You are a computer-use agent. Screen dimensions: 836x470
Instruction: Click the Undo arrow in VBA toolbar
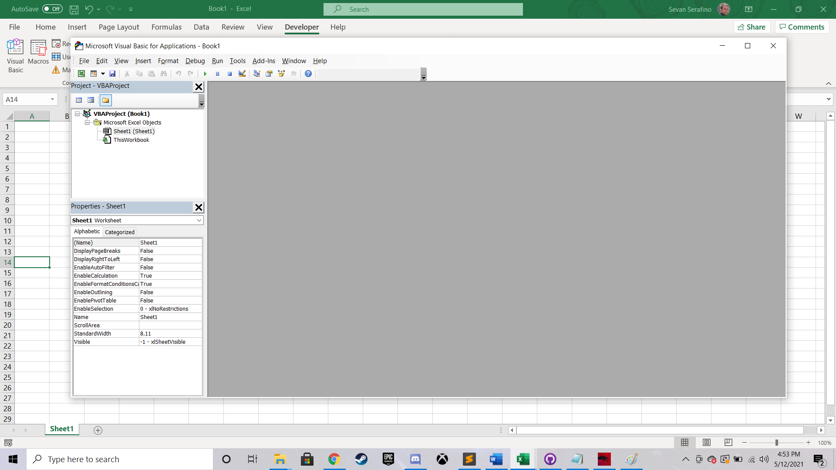178,74
